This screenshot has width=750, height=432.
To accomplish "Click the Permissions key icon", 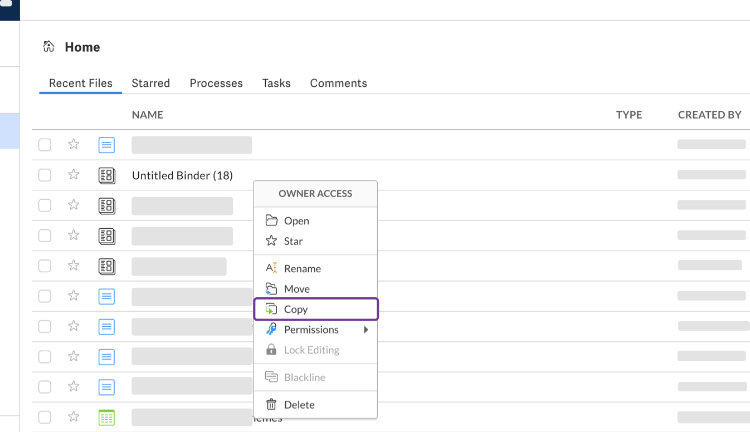I will (x=271, y=330).
